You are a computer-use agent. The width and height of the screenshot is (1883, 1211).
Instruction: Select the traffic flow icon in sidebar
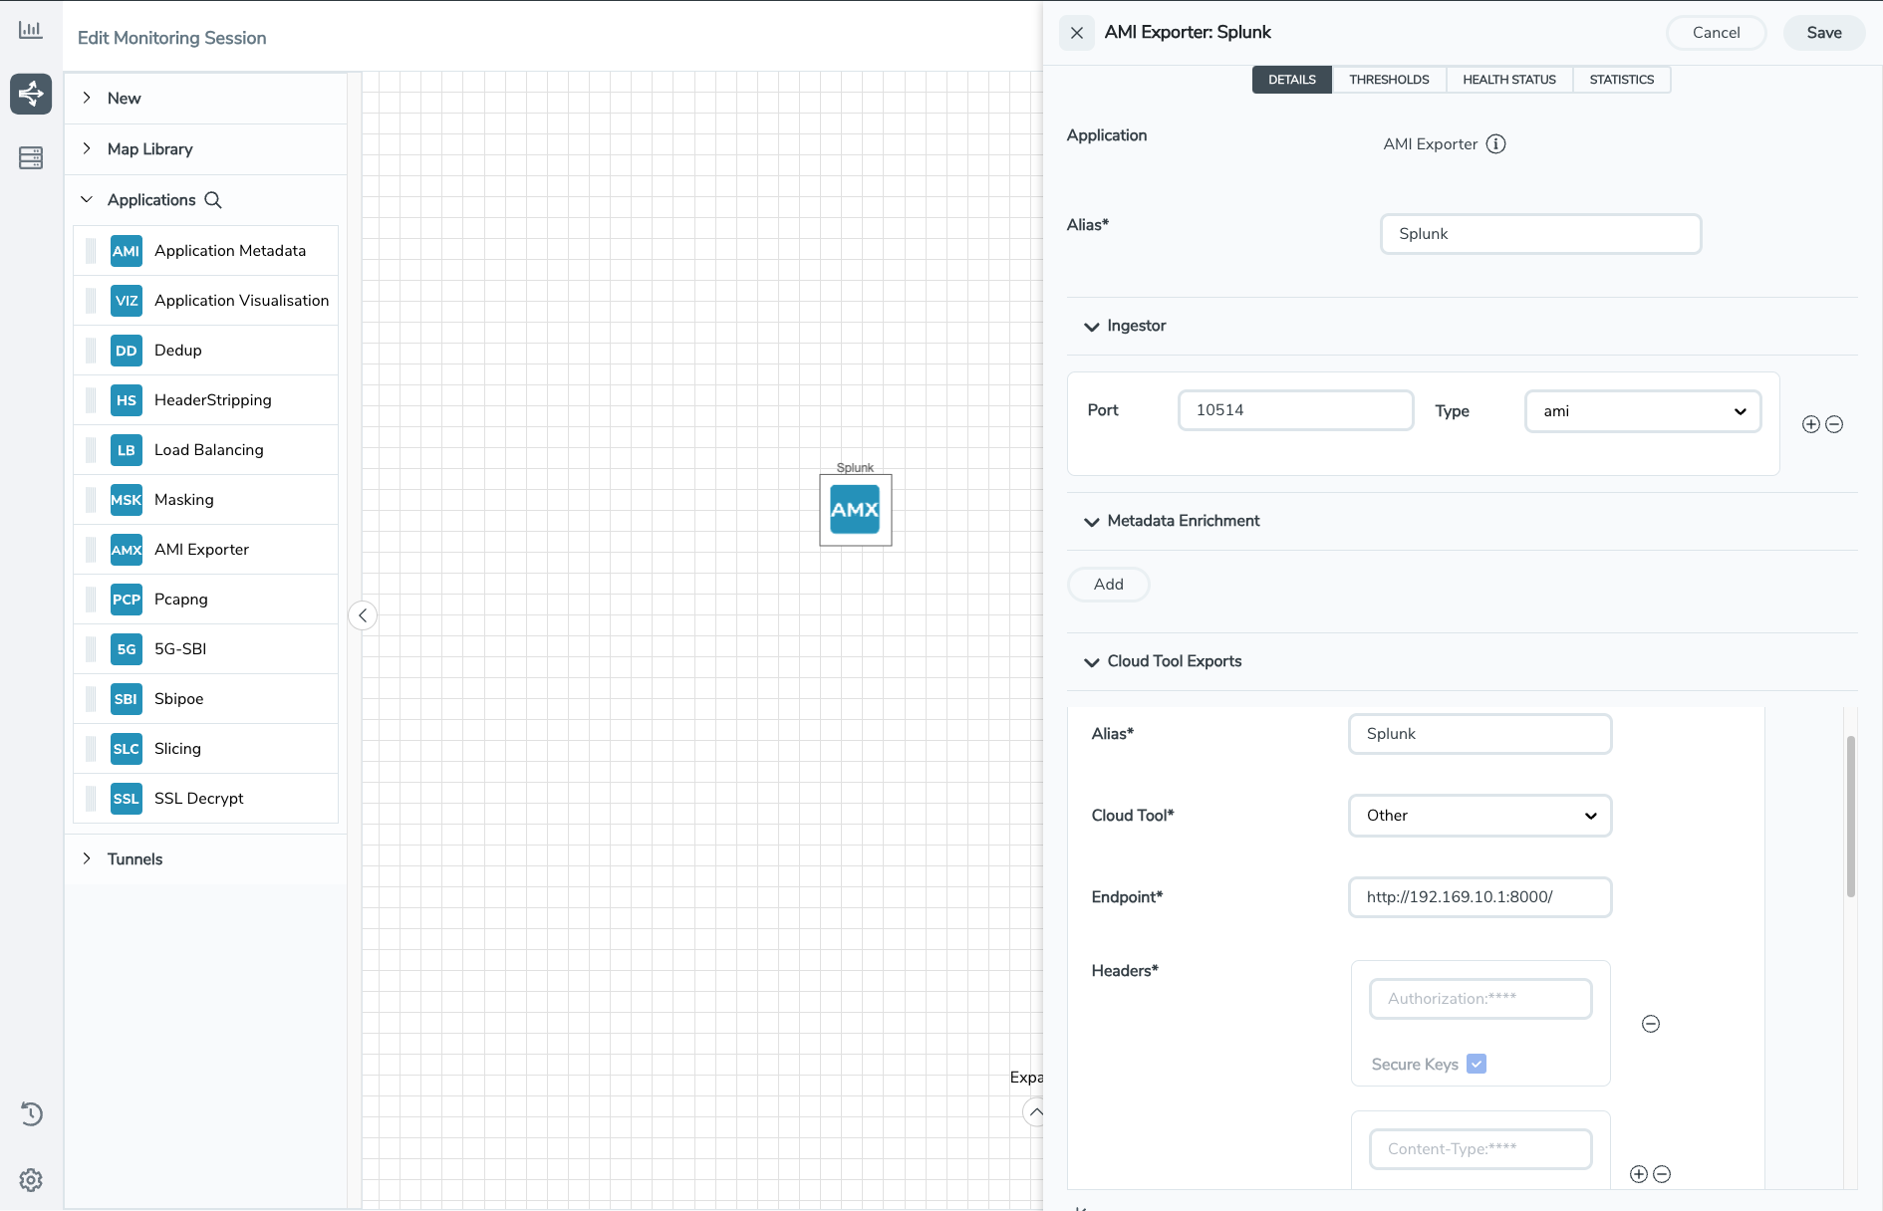[31, 94]
